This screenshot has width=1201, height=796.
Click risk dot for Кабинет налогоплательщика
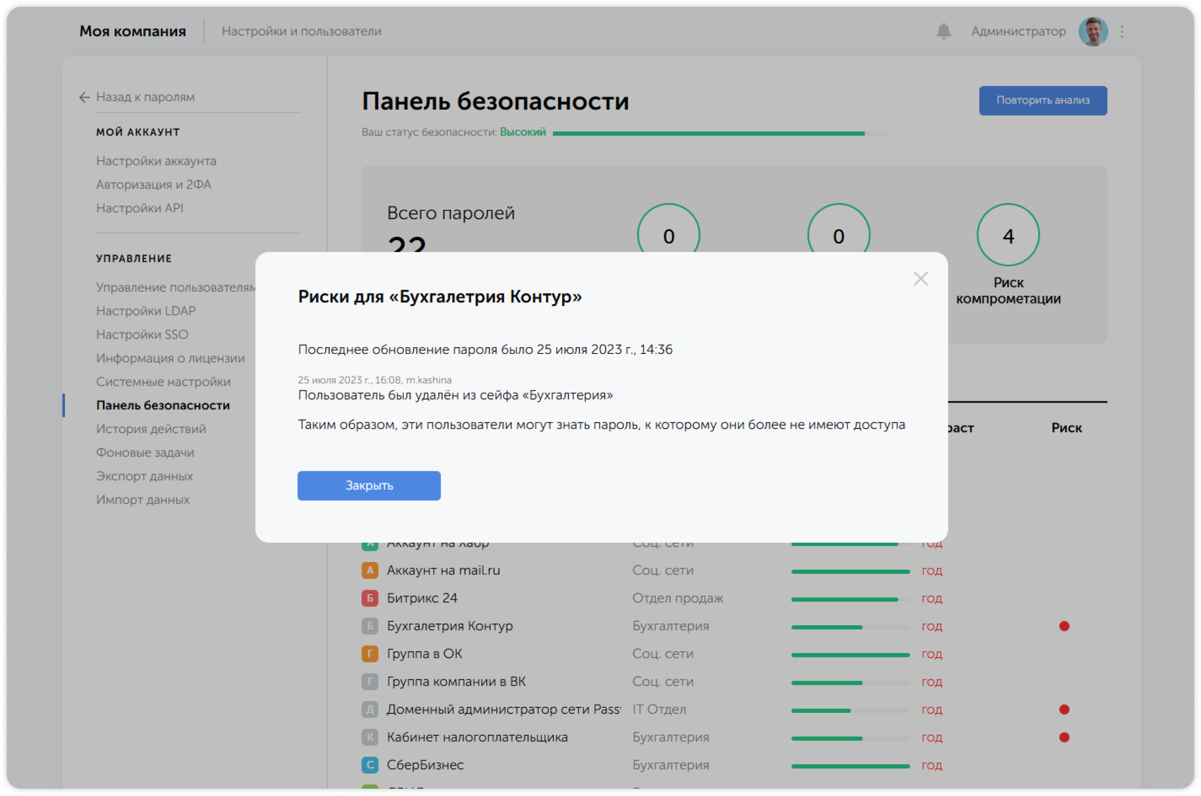click(x=1064, y=737)
